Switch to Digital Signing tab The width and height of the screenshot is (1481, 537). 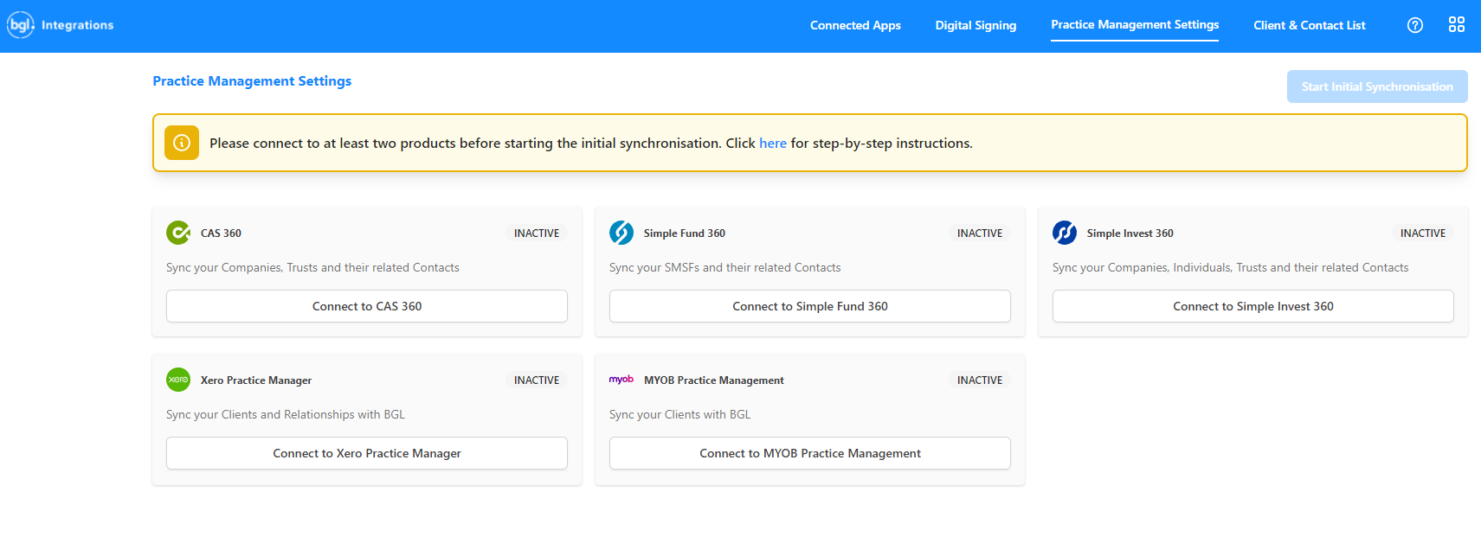pyautogui.click(x=976, y=25)
